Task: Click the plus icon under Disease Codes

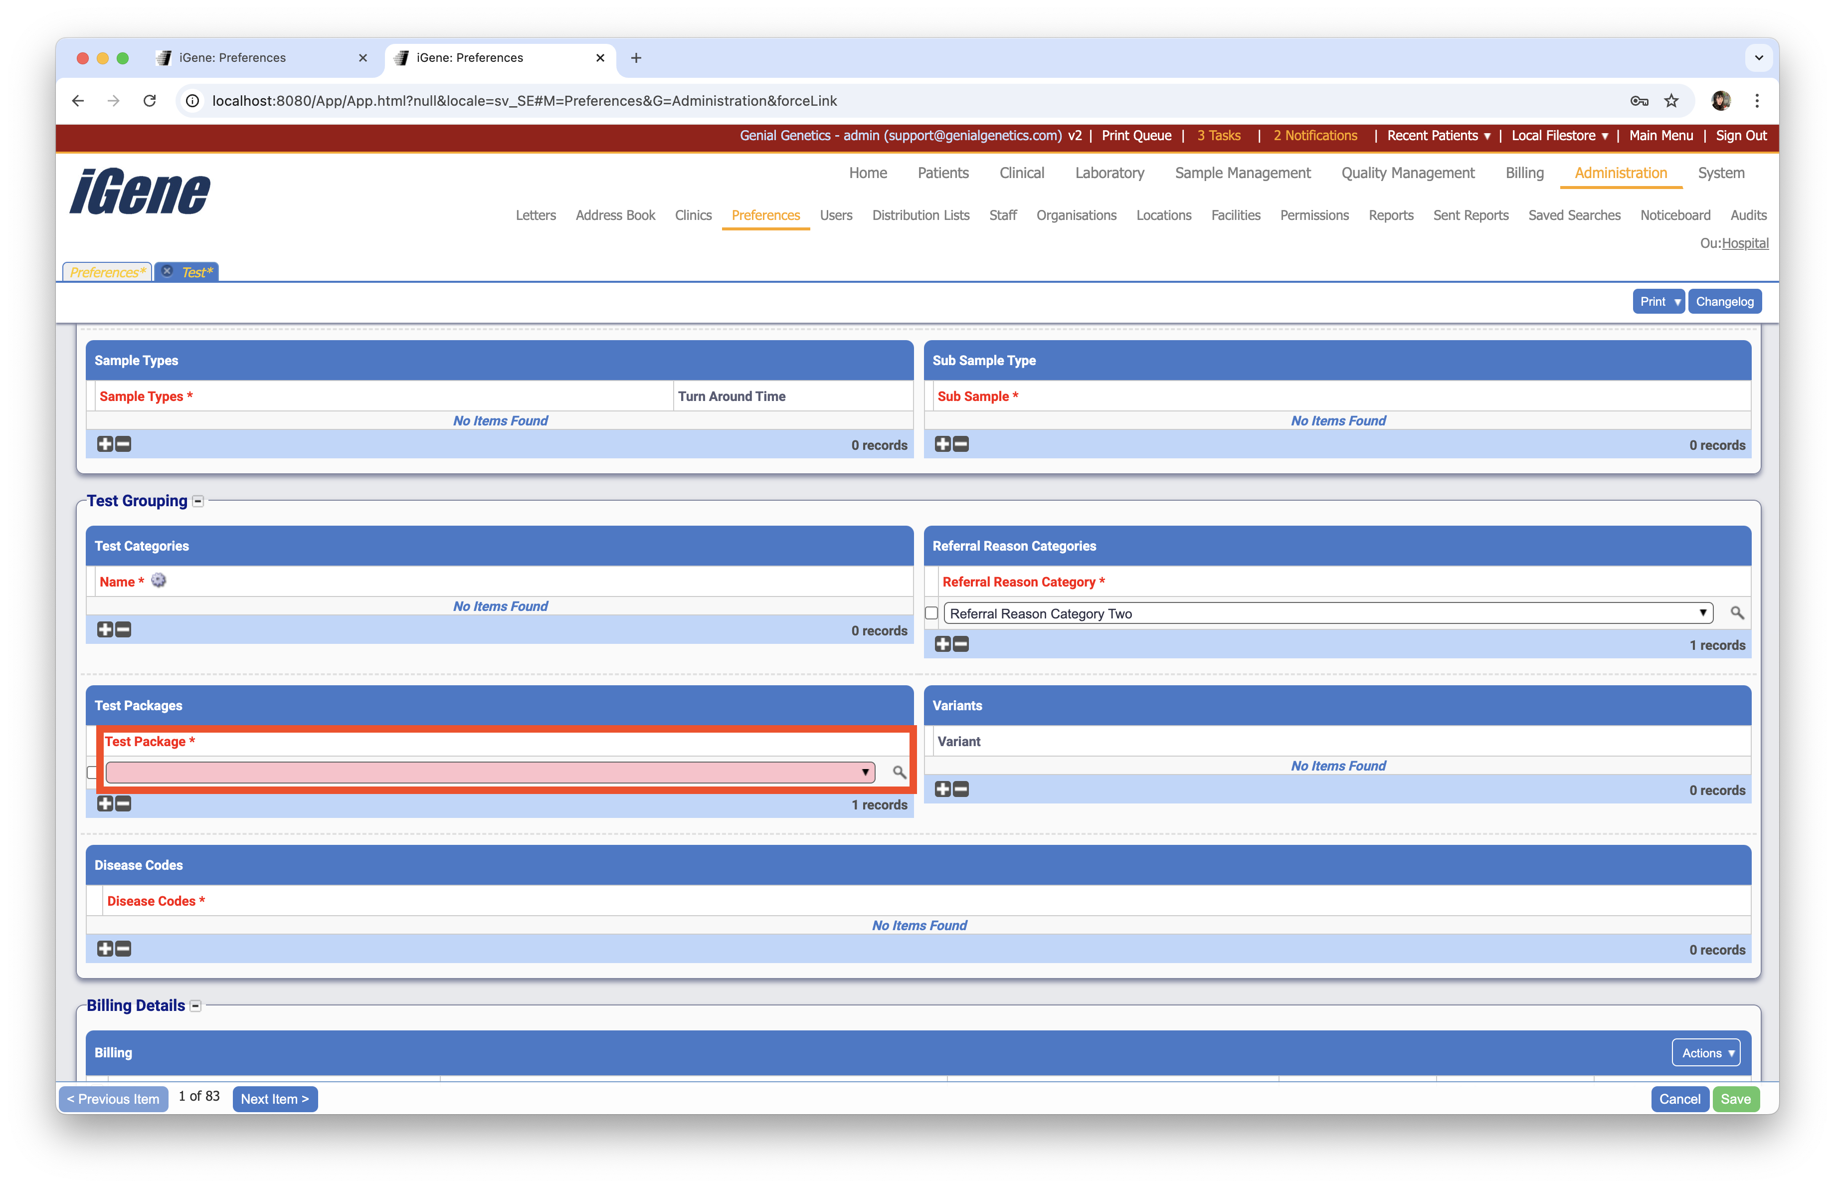Action: point(105,949)
